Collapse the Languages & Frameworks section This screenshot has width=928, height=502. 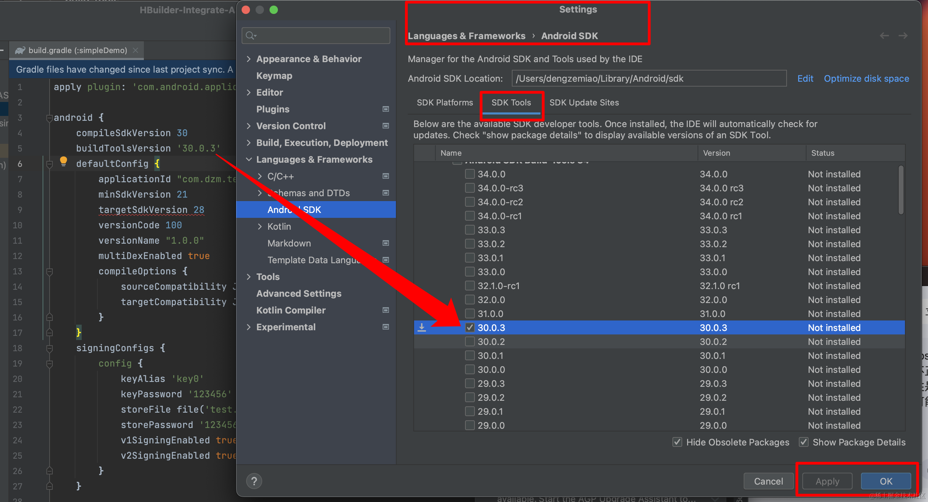tap(249, 159)
